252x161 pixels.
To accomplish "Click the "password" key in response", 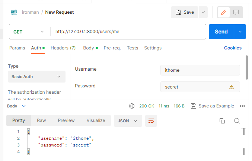I will pos(51,145).
